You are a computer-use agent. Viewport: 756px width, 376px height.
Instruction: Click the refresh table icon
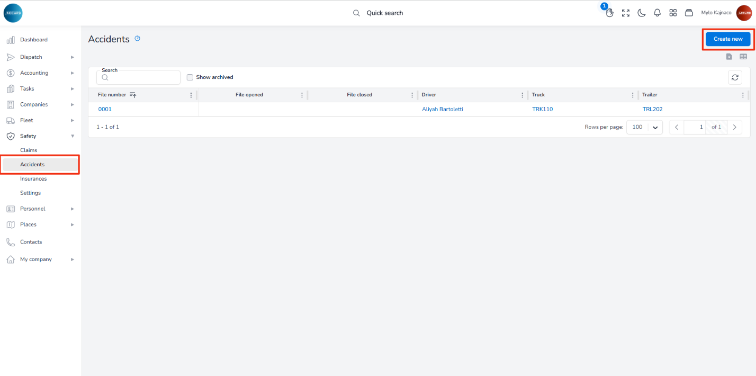pyautogui.click(x=735, y=77)
